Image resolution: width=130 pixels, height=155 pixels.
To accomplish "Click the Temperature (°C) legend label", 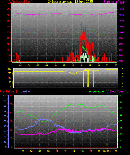I will pos(98,91).
